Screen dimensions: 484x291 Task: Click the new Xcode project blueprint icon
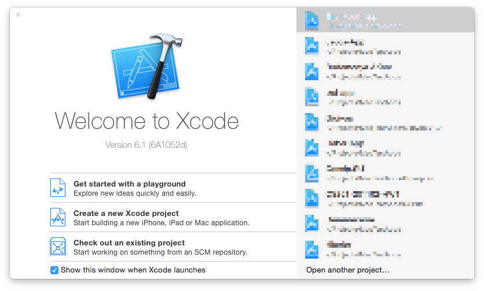[x=58, y=217]
